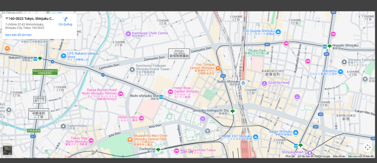
Task: Click Báo cáo một lỗi bản đồ link
Action: click(x=361, y=156)
